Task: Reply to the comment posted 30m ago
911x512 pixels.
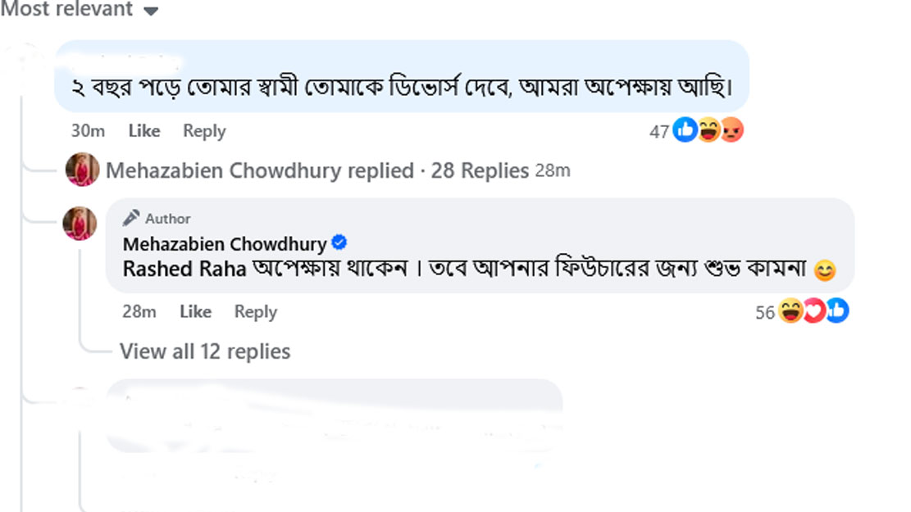Action: point(204,131)
